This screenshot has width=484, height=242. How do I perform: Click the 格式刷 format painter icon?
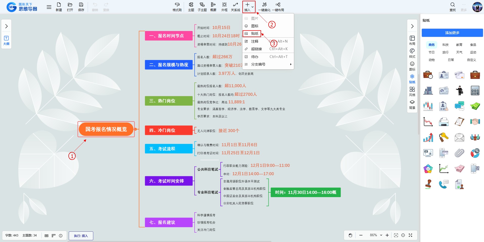(177, 7)
